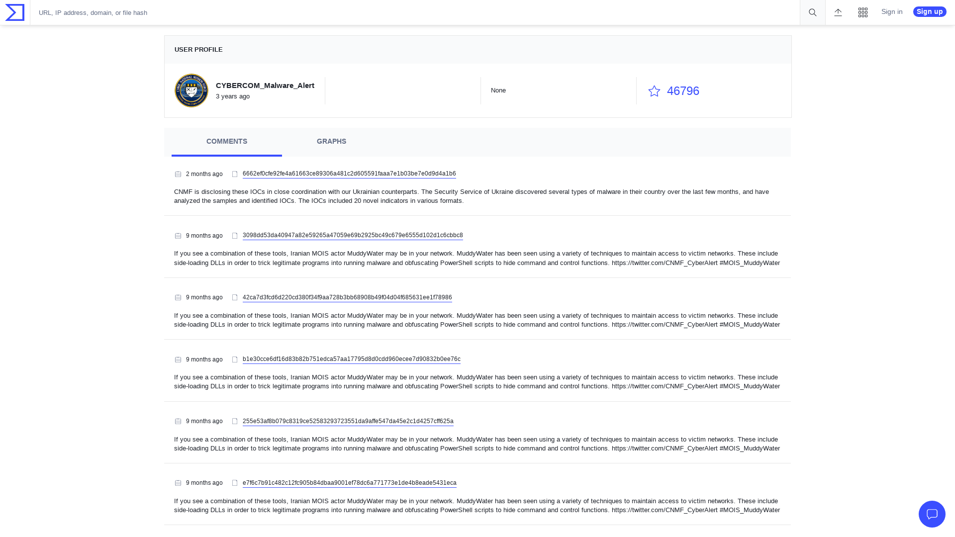Open hash link starting 6662ef0cfe92
Viewport: 955px width, 537px height.
[x=349, y=174]
